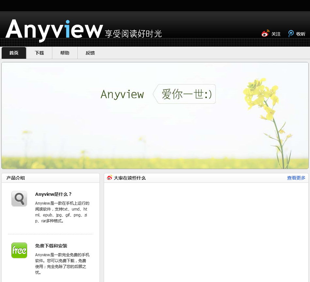Screen dimensions: 310x282
Task: Click the magnifier icon beside Anyview是什么
Action: click(x=19, y=199)
